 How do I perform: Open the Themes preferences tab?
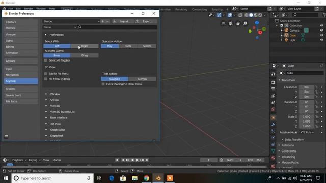click(x=21, y=28)
